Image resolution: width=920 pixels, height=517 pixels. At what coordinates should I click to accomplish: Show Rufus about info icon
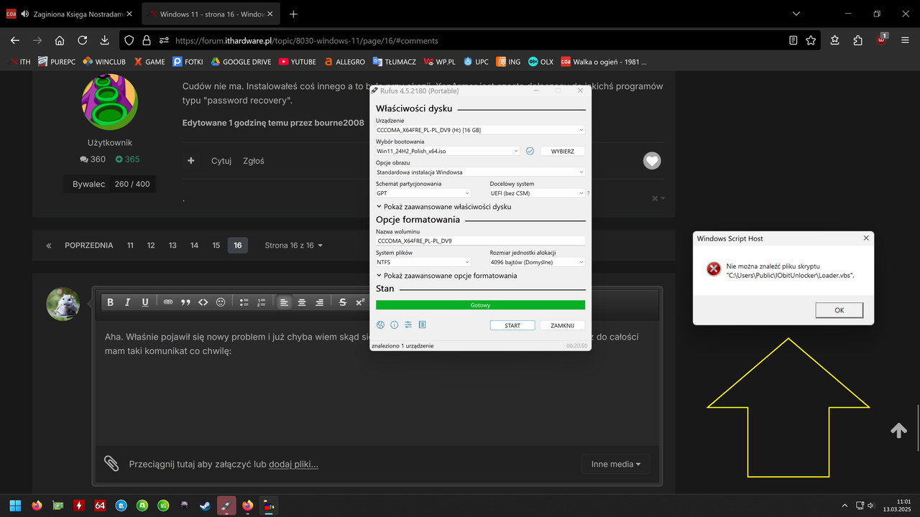395,325
